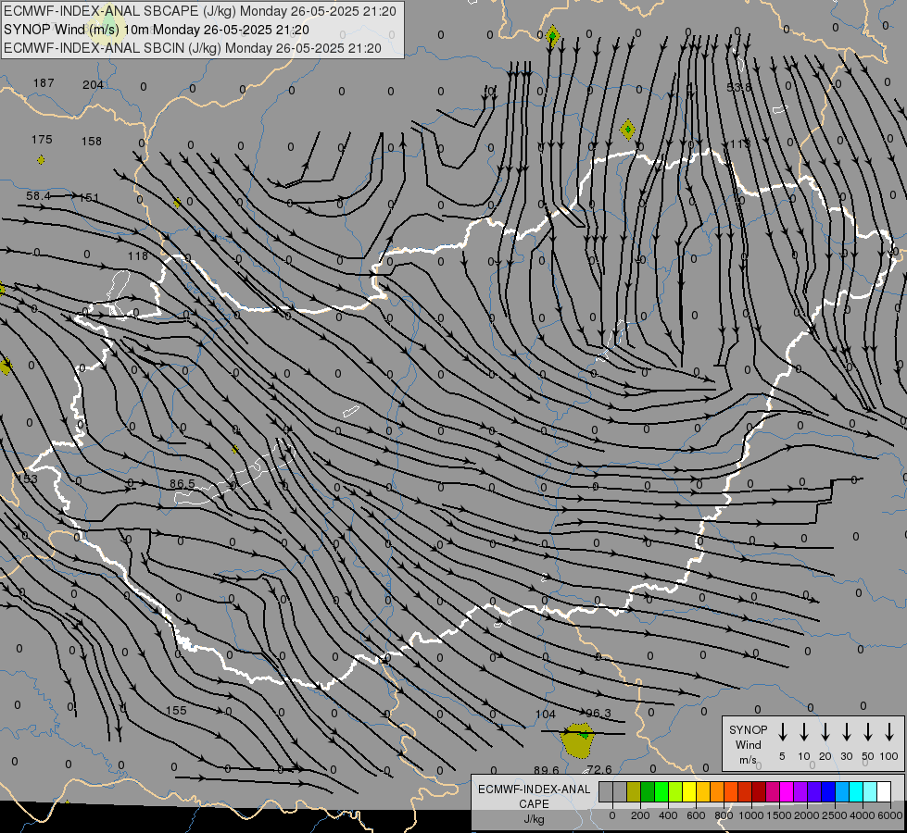
Task: Select the olive CAPE legend swatch
Action: point(634,791)
